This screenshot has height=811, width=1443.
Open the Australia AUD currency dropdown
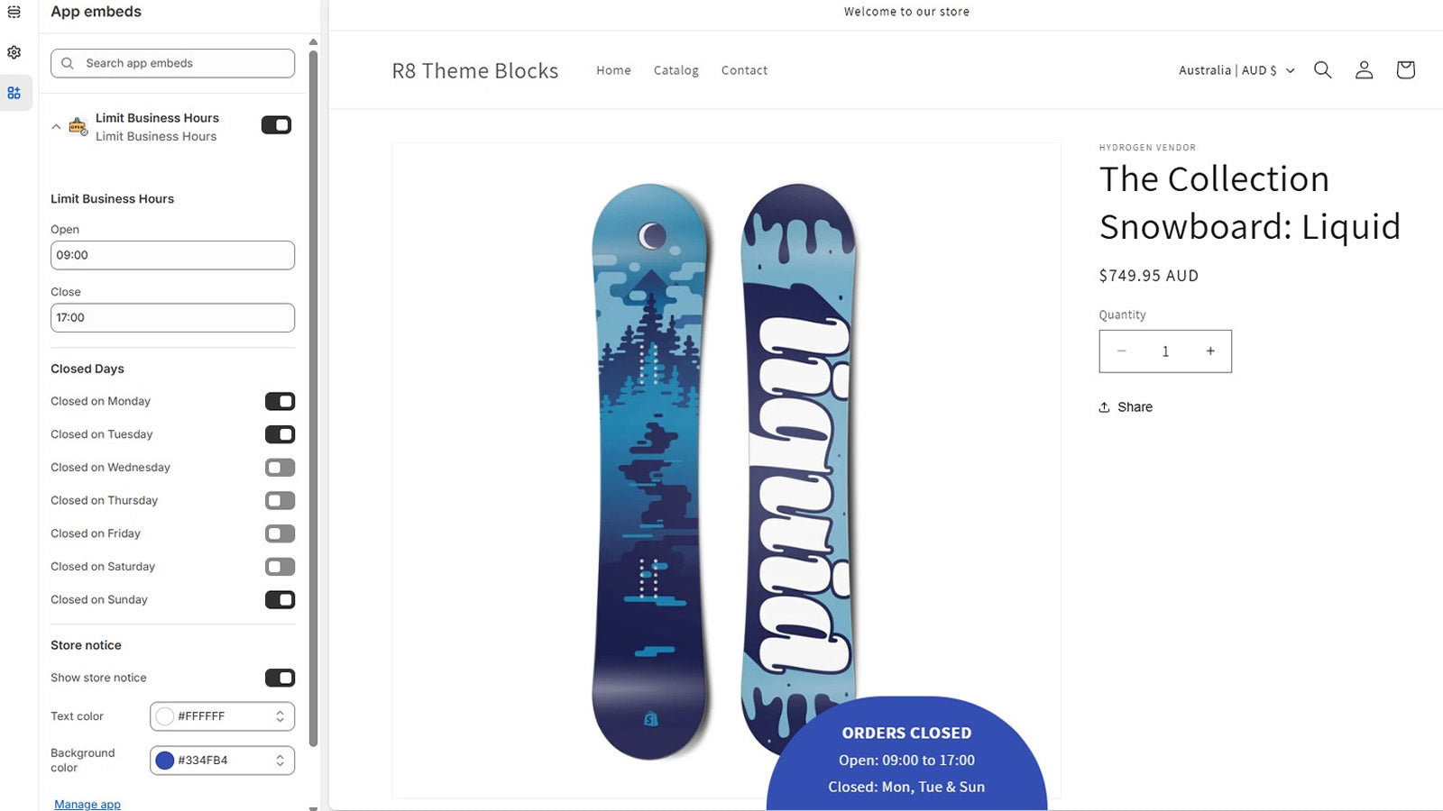(1236, 70)
